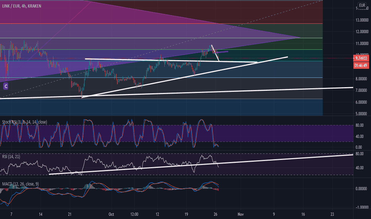Viewport: 371px width, 219px height.
Task: Click the -1.00000 value on MACD scale
Action: point(361,207)
